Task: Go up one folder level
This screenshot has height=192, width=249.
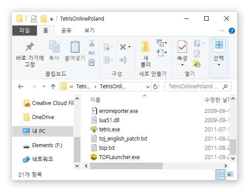Action: coord(53,87)
